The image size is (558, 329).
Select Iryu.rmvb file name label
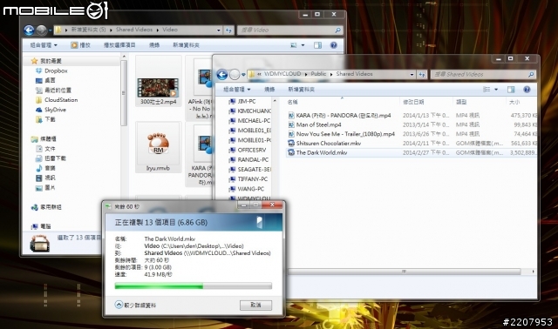(158, 168)
